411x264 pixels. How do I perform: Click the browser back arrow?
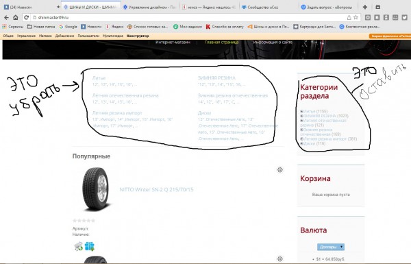click(6, 18)
